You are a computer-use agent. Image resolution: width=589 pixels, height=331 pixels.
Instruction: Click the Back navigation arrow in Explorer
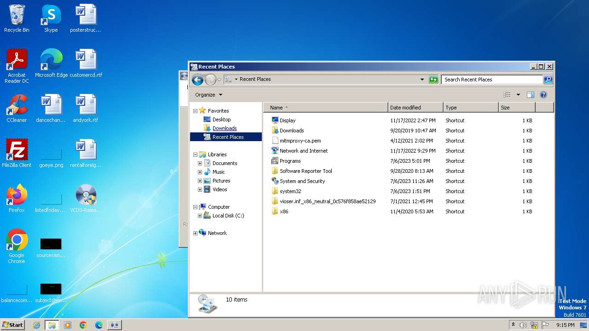(x=197, y=80)
